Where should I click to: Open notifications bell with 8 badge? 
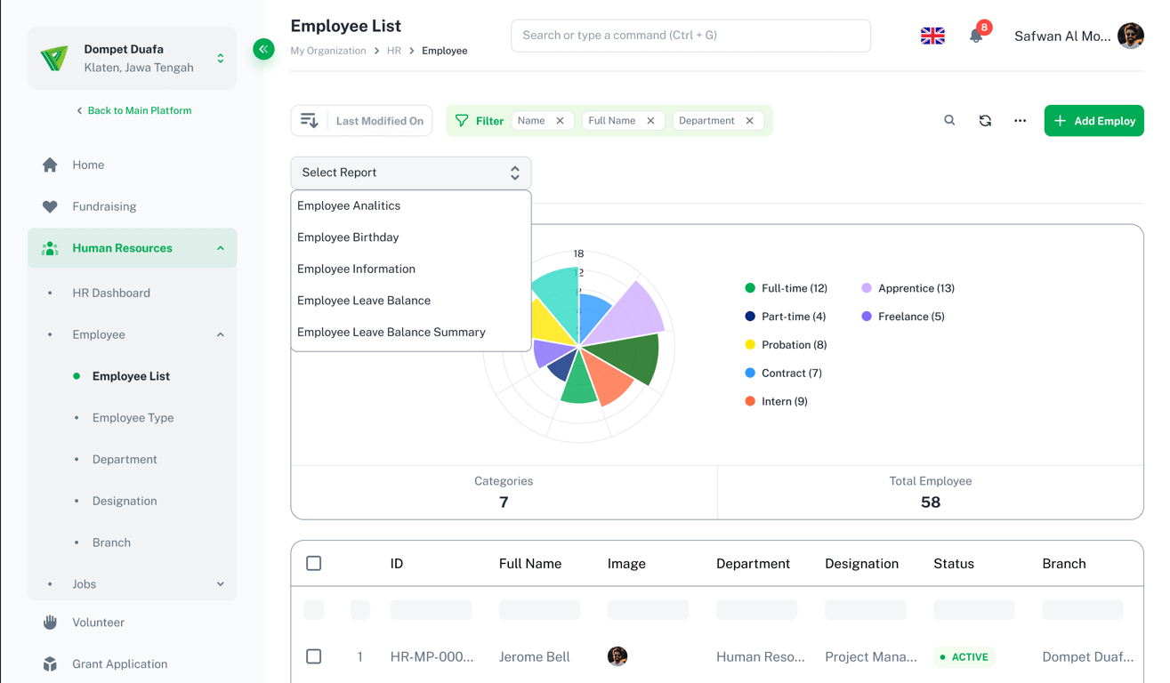(976, 36)
